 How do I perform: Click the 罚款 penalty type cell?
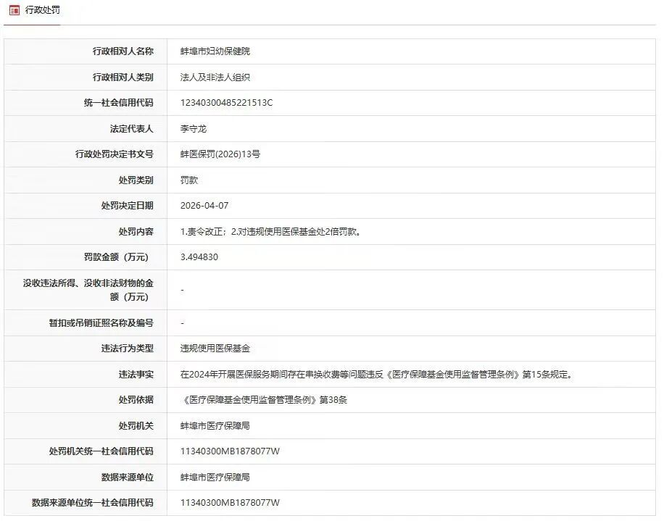click(x=184, y=180)
